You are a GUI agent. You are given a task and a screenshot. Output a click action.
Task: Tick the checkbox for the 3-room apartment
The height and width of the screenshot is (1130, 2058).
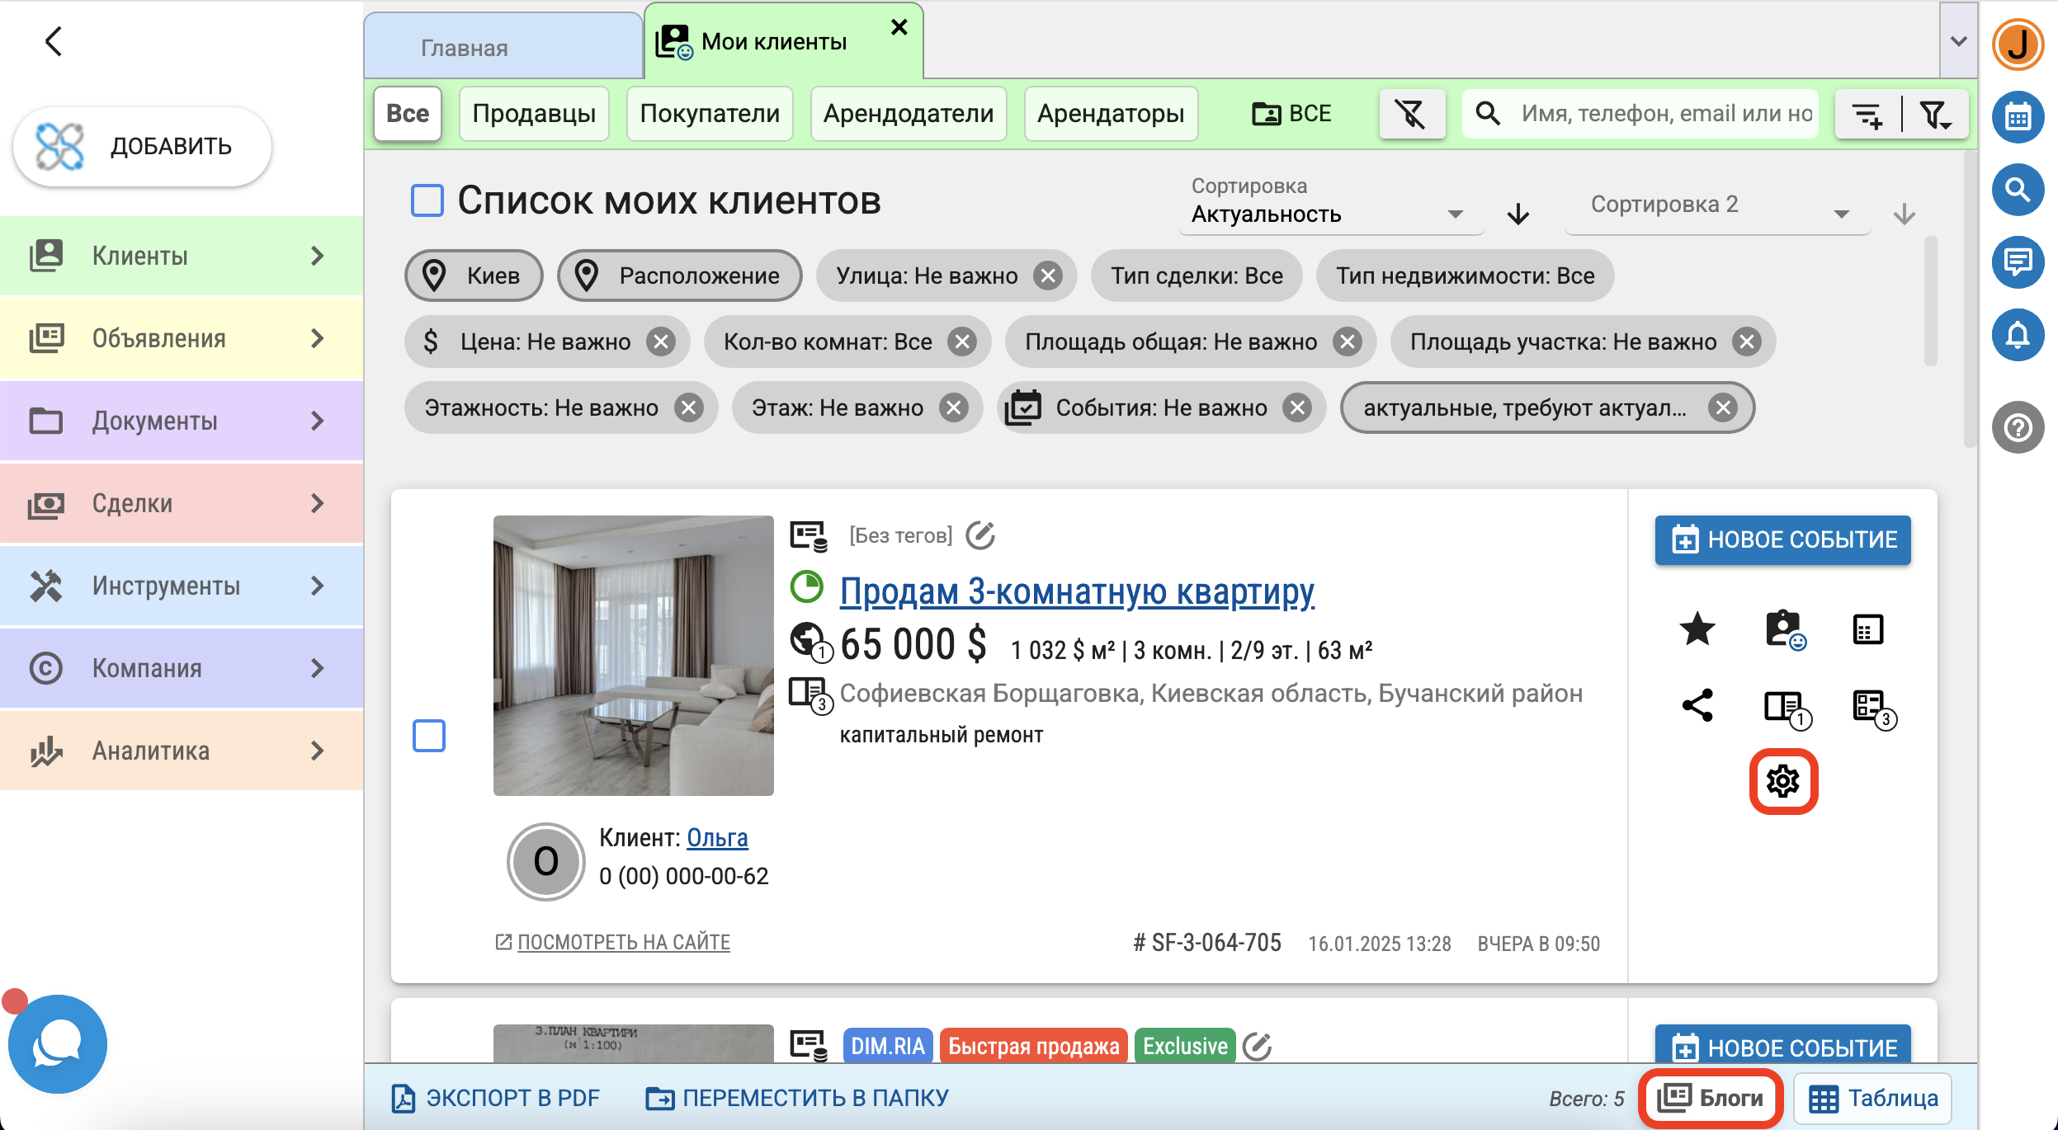coord(428,735)
